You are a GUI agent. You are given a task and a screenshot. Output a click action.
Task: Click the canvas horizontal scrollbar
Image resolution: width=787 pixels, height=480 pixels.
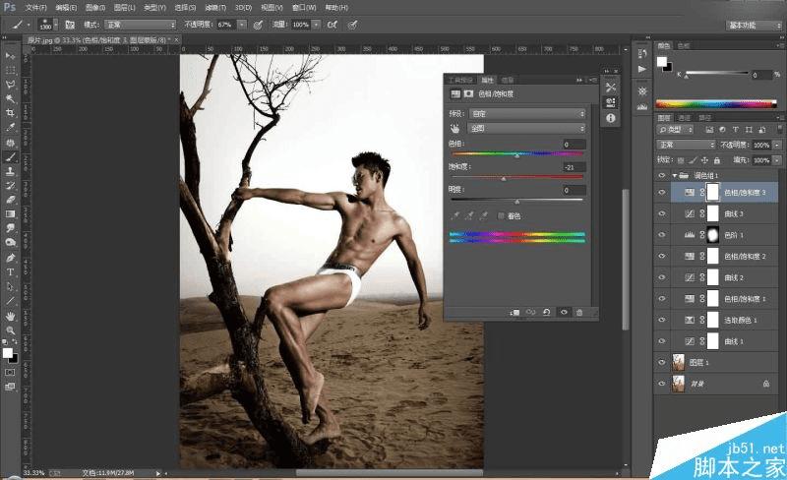(x=389, y=473)
